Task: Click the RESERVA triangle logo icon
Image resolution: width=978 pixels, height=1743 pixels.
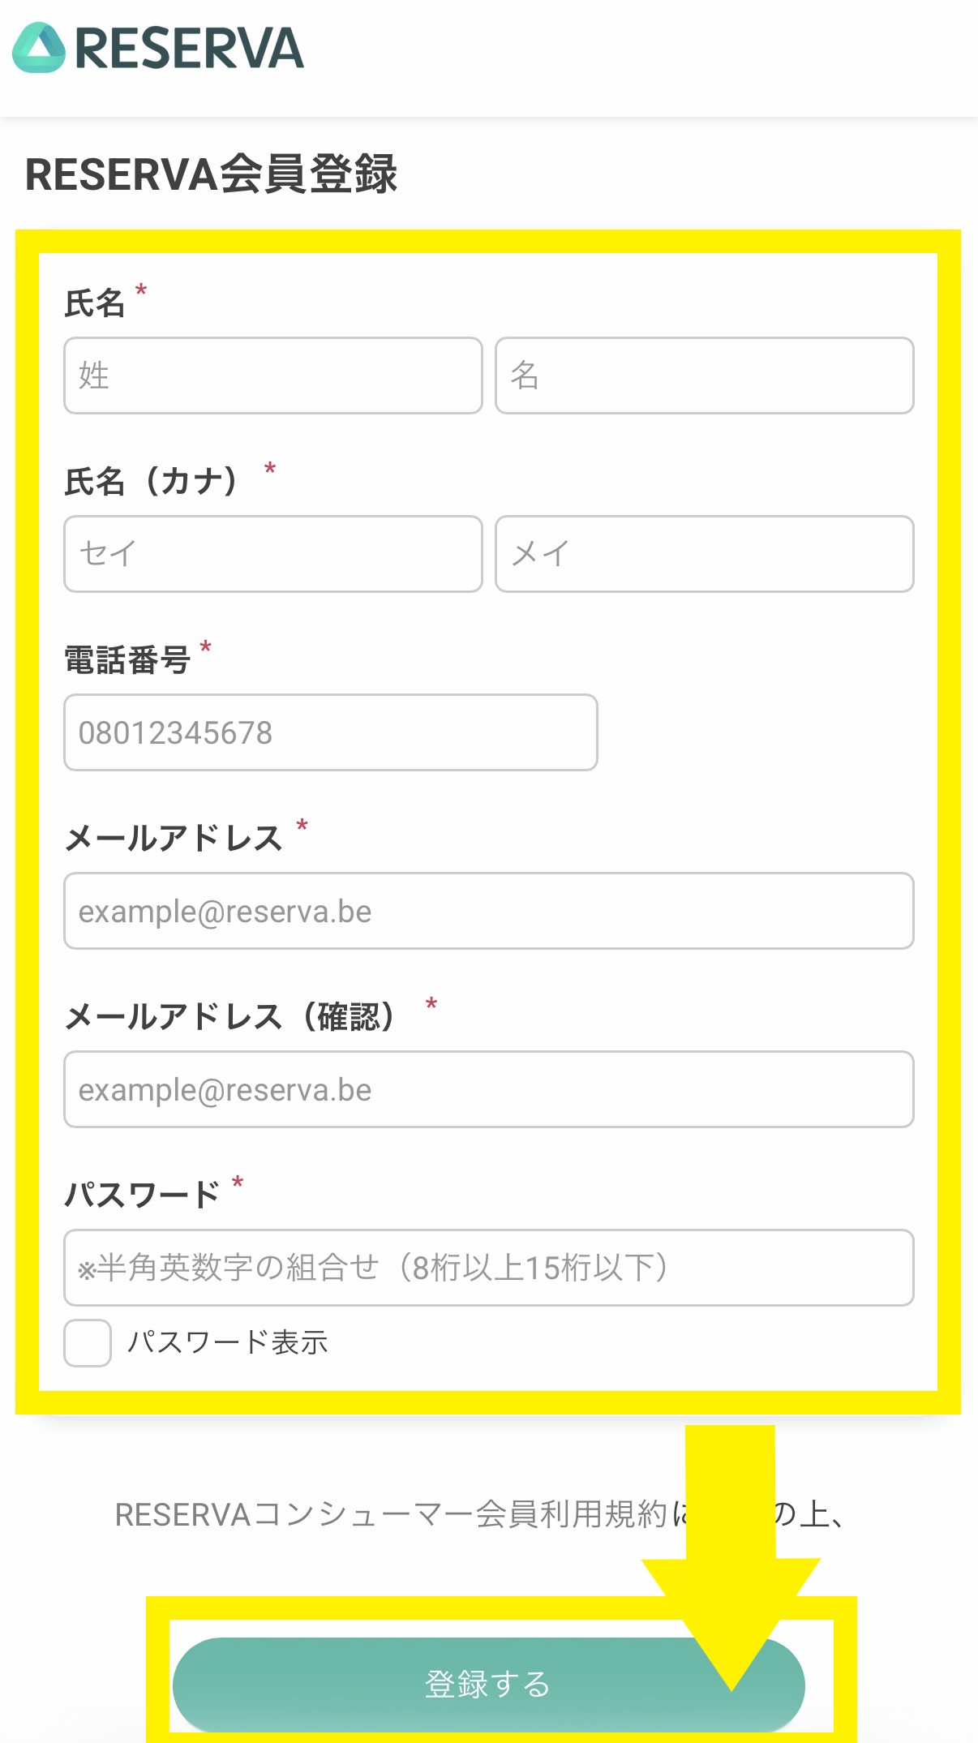Action: coord(39,48)
